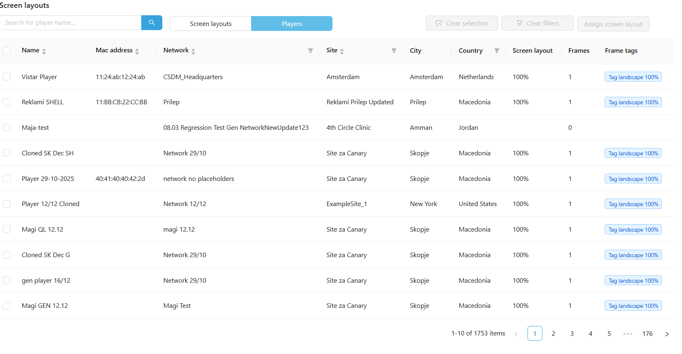Image resolution: width=682 pixels, height=354 pixels.
Task: Sort by Mac address column arrows
Action: (x=137, y=51)
